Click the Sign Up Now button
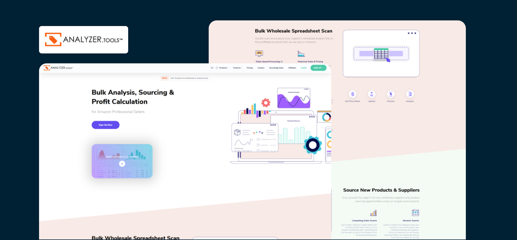Screen dimensions: 517x240 [x=106, y=125]
